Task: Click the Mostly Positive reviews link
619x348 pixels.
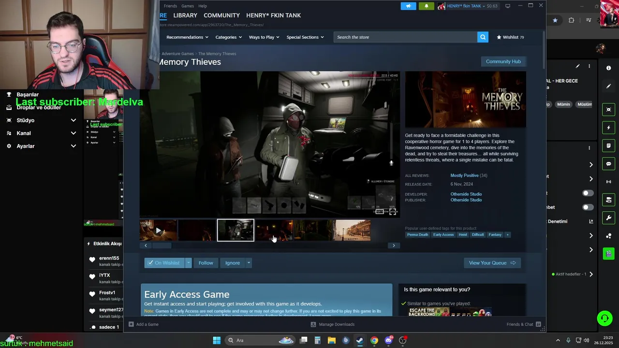Action: tap(464, 175)
